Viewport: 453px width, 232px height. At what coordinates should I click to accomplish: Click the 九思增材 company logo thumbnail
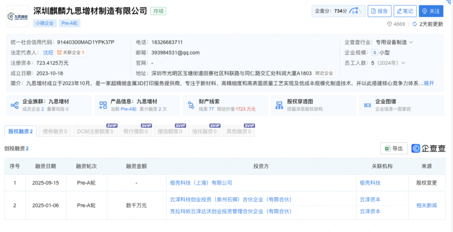point(18,16)
